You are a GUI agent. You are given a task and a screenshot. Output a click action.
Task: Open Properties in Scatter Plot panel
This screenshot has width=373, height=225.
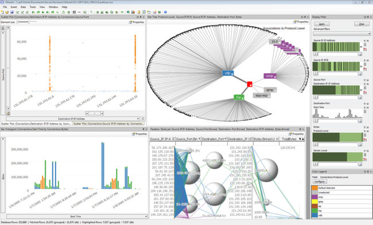pyautogui.click(x=137, y=22)
